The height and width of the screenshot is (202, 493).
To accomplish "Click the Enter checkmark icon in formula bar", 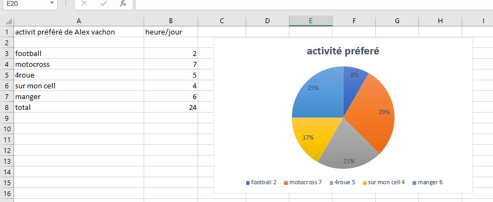I will point(104,3).
